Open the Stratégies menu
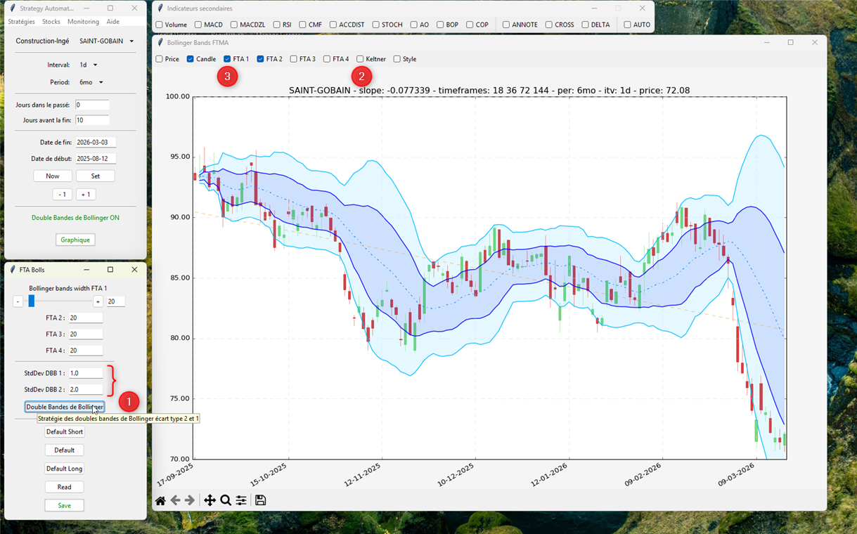The image size is (857, 534). click(21, 22)
